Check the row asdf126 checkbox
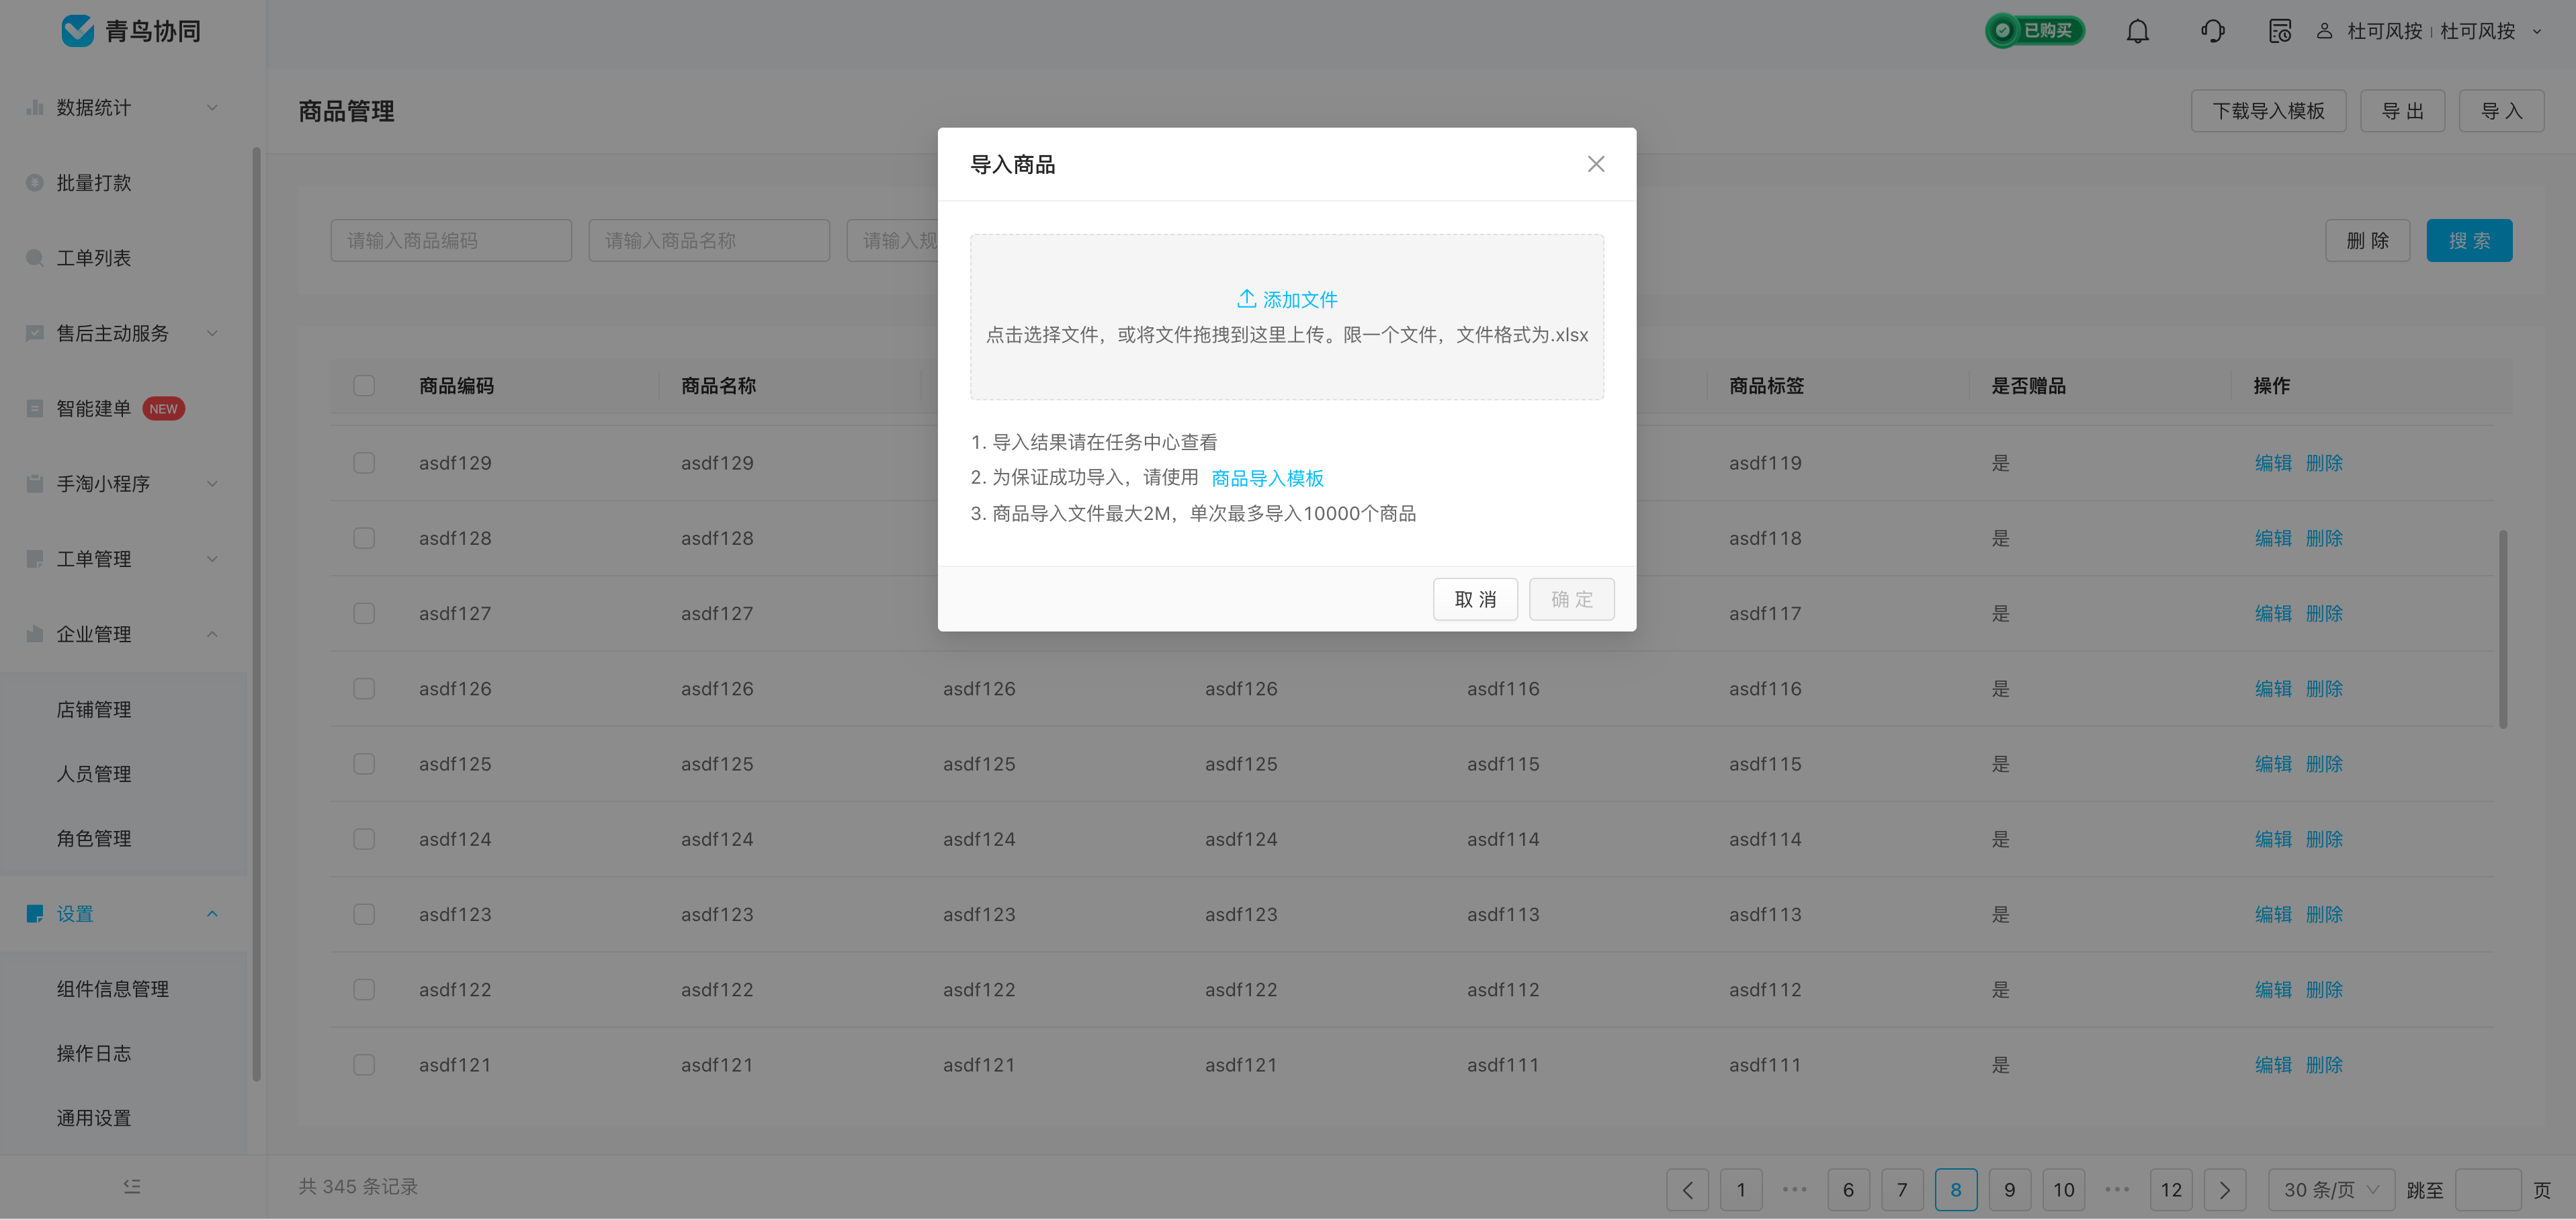The image size is (2576, 1220). (x=364, y=688)
